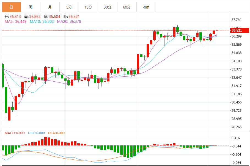Click the MA5: 36.449 indicator text
The width and height of the screenshot is (250, 166).
point(15,21)
